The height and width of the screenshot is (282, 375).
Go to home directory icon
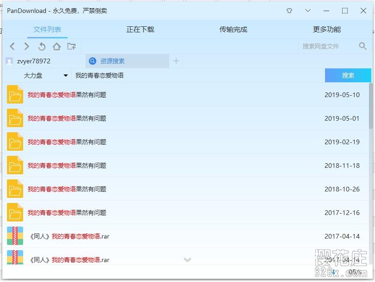click(x=56, y=46)
